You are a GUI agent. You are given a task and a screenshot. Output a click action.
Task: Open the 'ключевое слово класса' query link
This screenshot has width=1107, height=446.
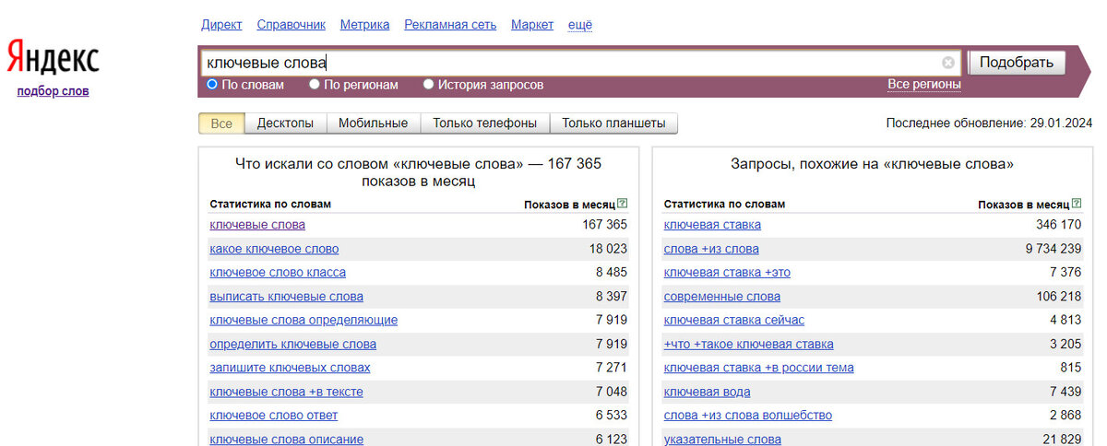(278, 273)
